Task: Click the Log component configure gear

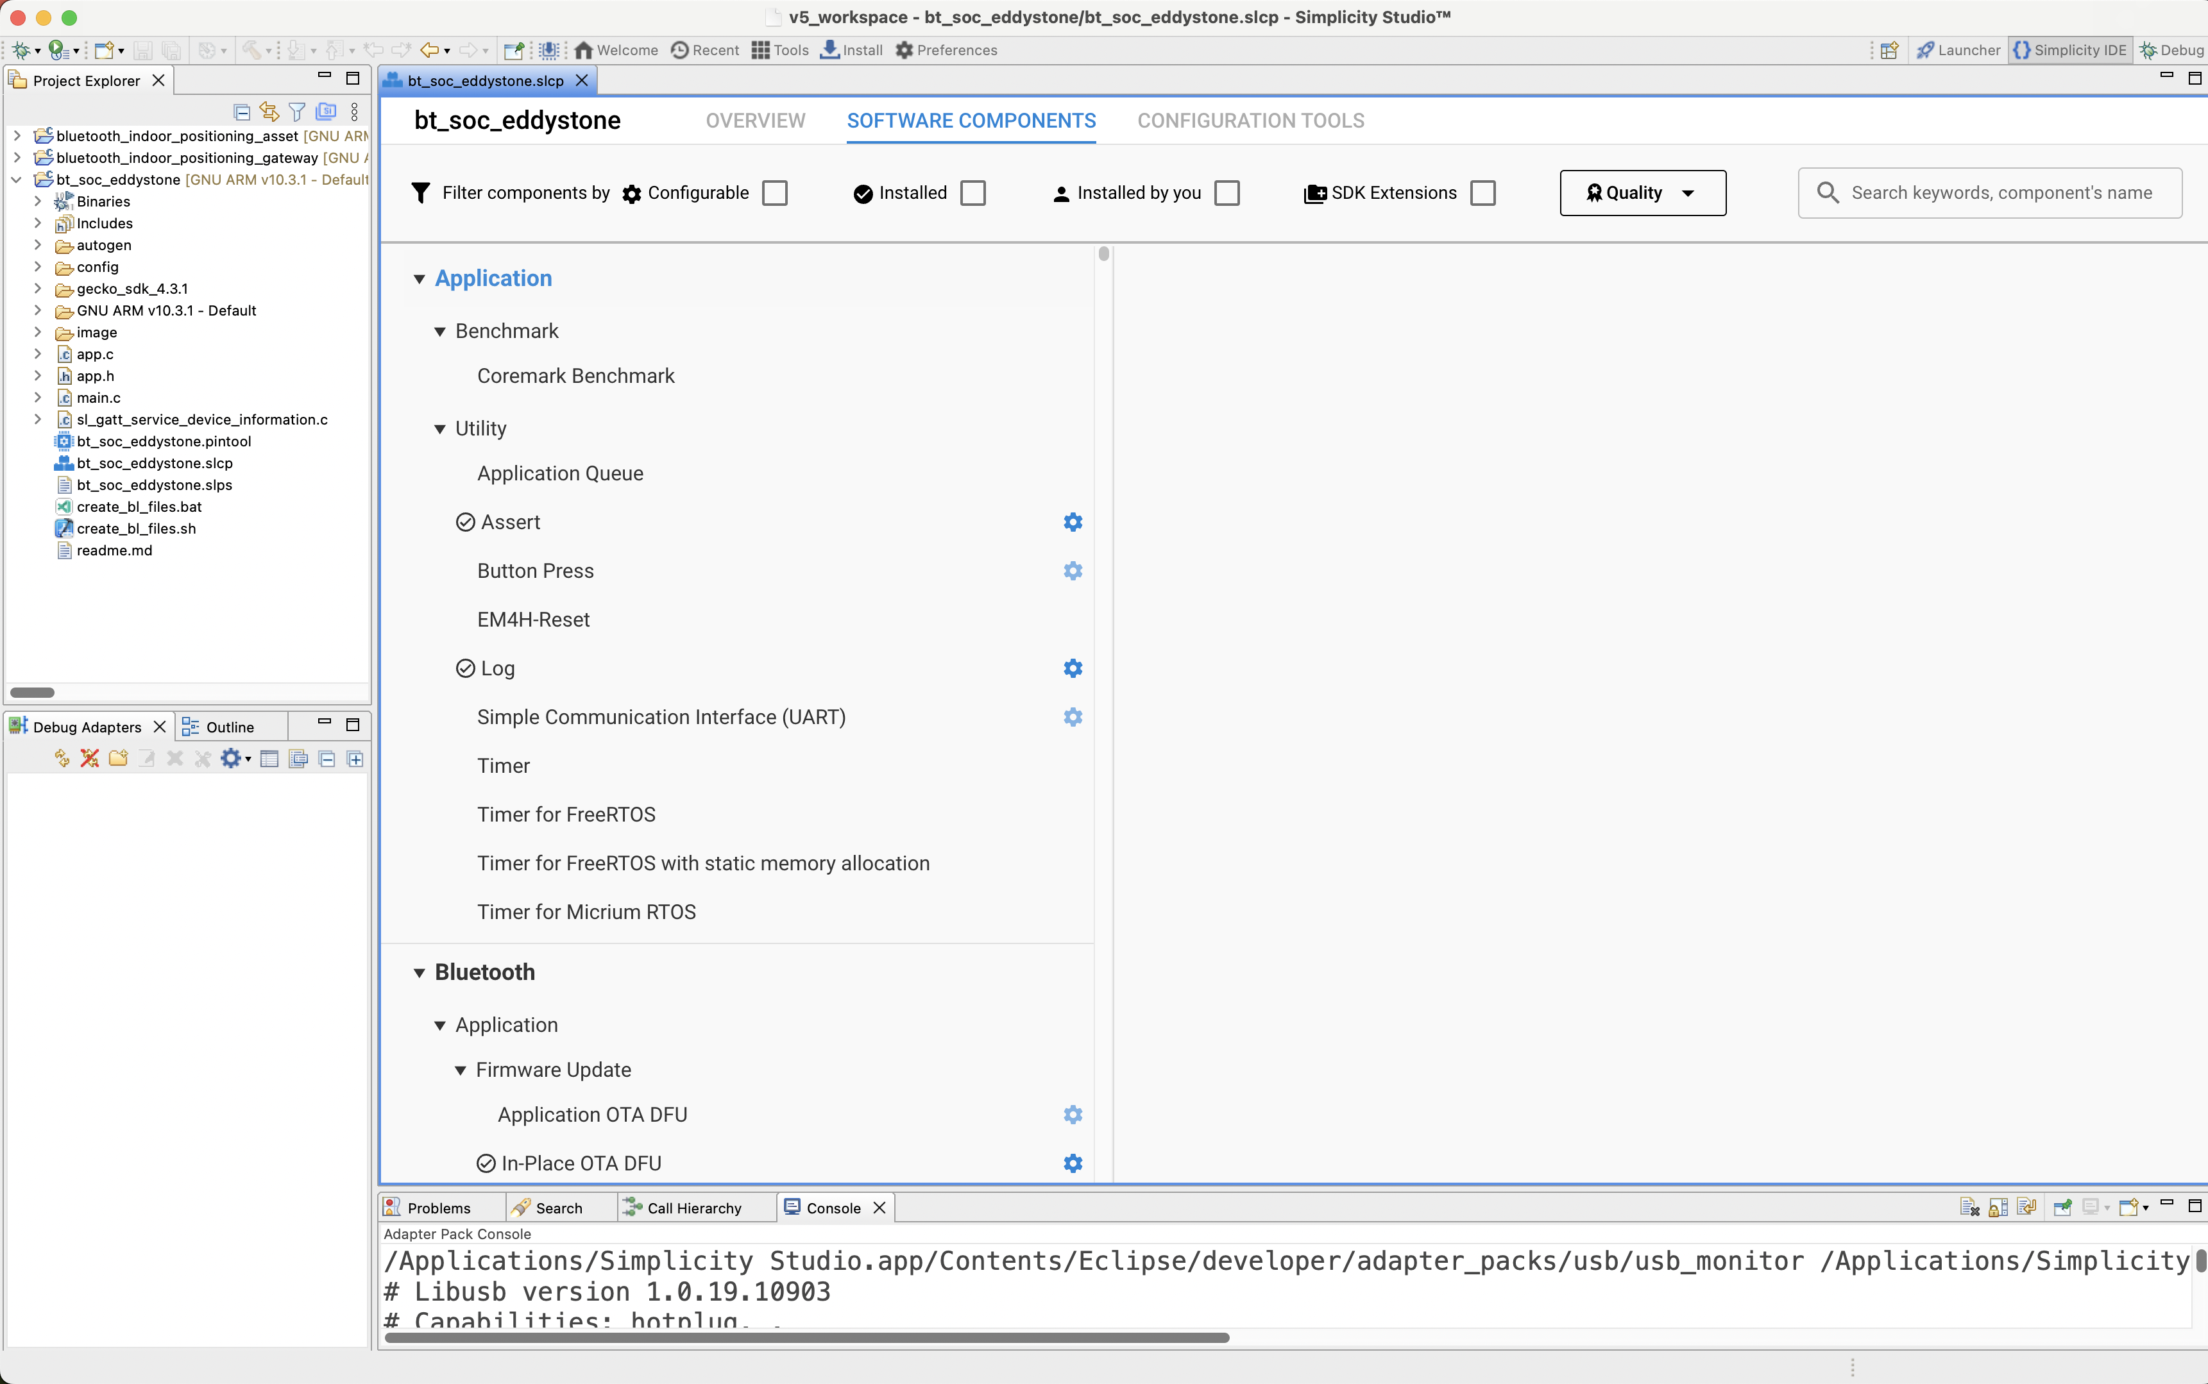Action: click(1073, 668)
